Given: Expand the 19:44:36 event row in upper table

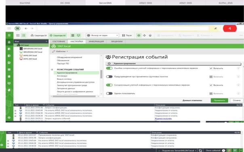Looking at the screenshot, I should (15, 113).
